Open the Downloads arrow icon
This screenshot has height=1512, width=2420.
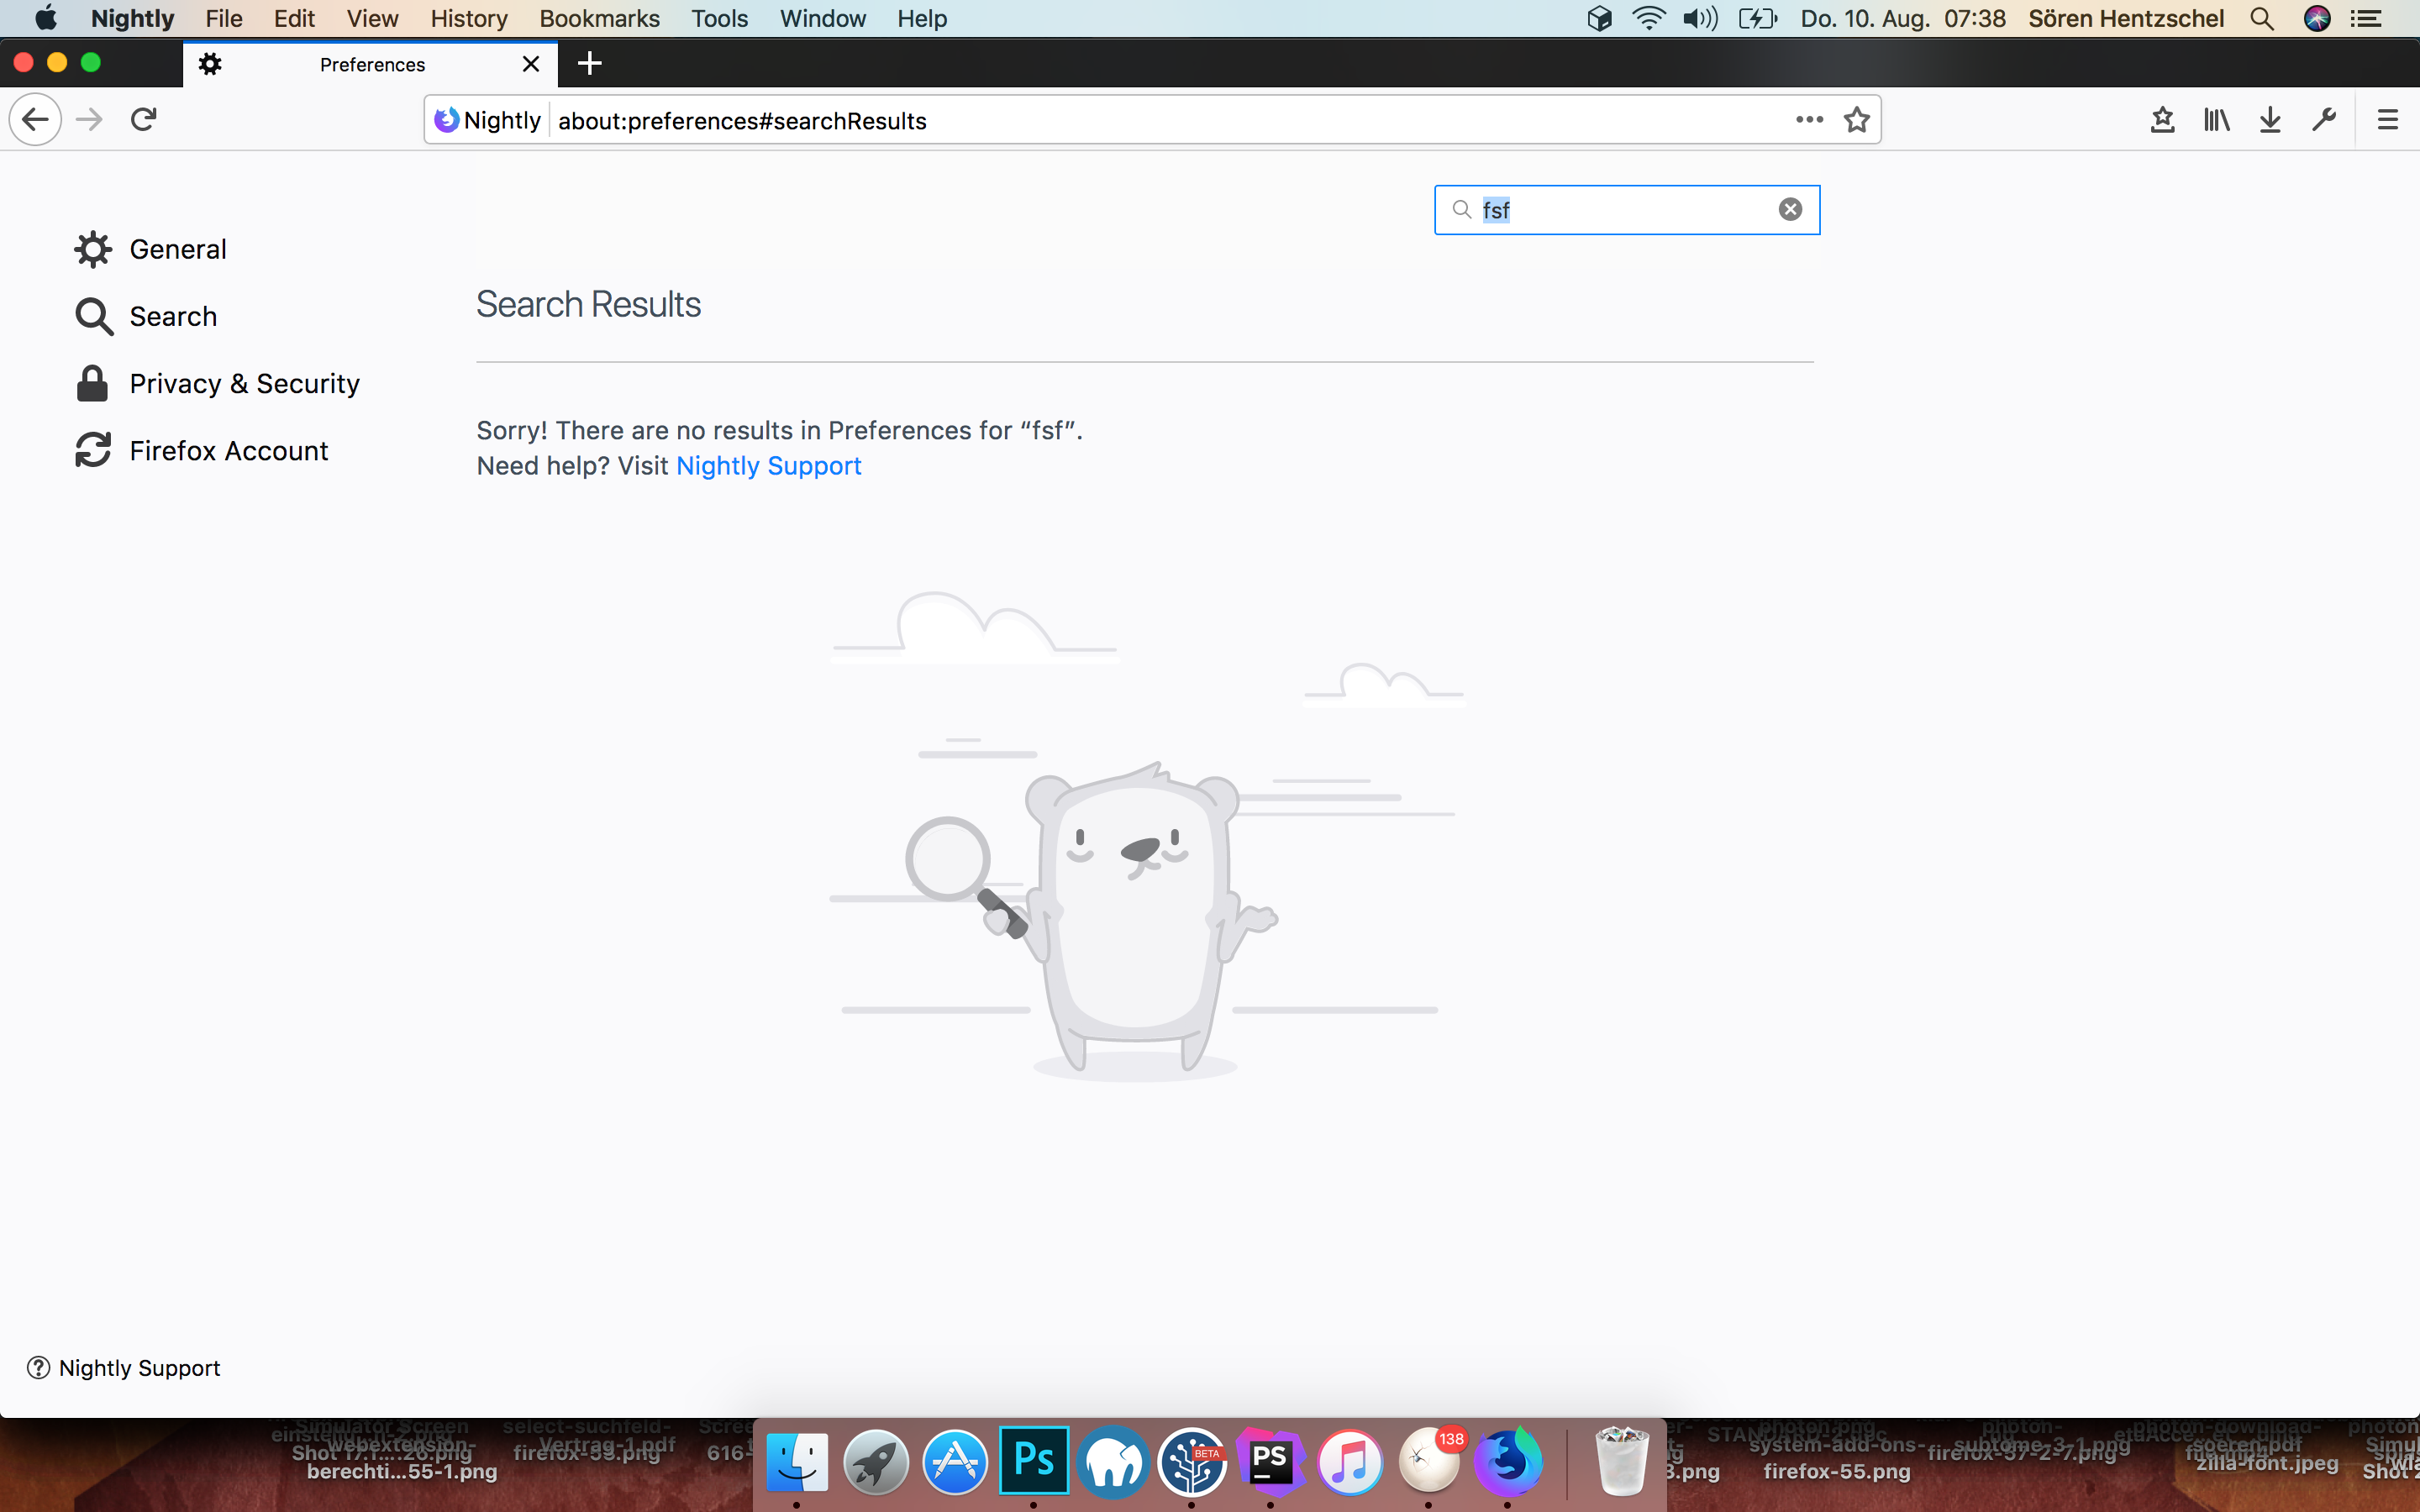click(x=2270, y=120)
